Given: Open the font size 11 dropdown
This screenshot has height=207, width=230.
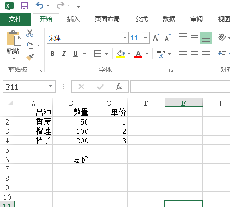Looking at the screenshot, I should click(x=146, y=38).
